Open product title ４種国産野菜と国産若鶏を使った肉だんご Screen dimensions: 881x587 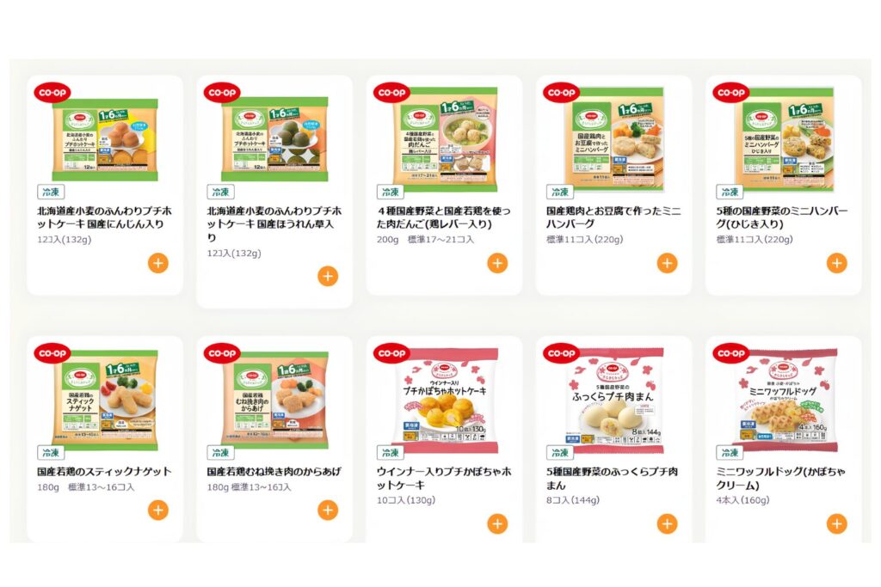(x=444, y=217)
